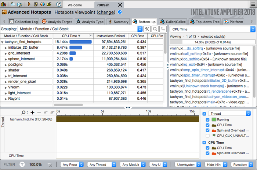Click the start analysis play icon
The image size is (257, 170).
(30, 4)
